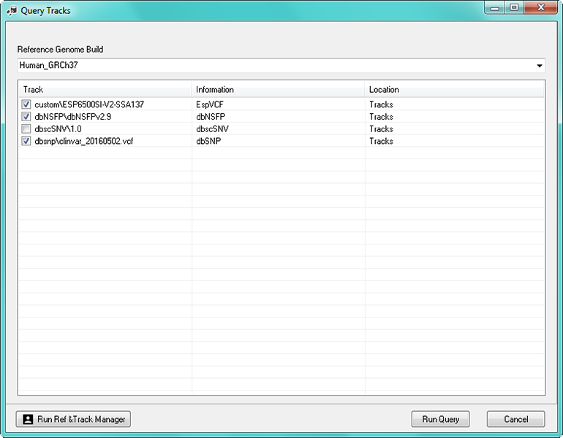Click the dbSNP information cell
563x438 pixels.
[208, 141]
